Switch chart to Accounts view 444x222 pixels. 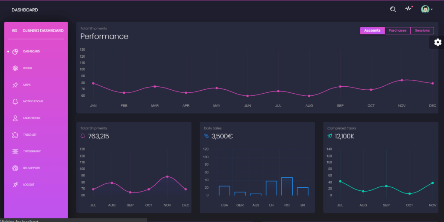click(372, 31)
